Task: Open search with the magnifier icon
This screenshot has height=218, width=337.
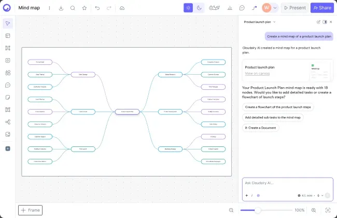Action: point(73,8)
